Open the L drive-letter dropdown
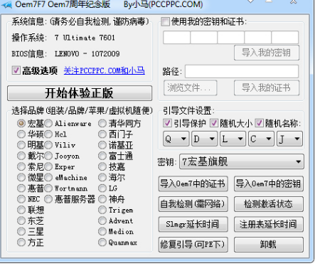Image resolution: width=315 pixels, height=266 pixels. 233,139
